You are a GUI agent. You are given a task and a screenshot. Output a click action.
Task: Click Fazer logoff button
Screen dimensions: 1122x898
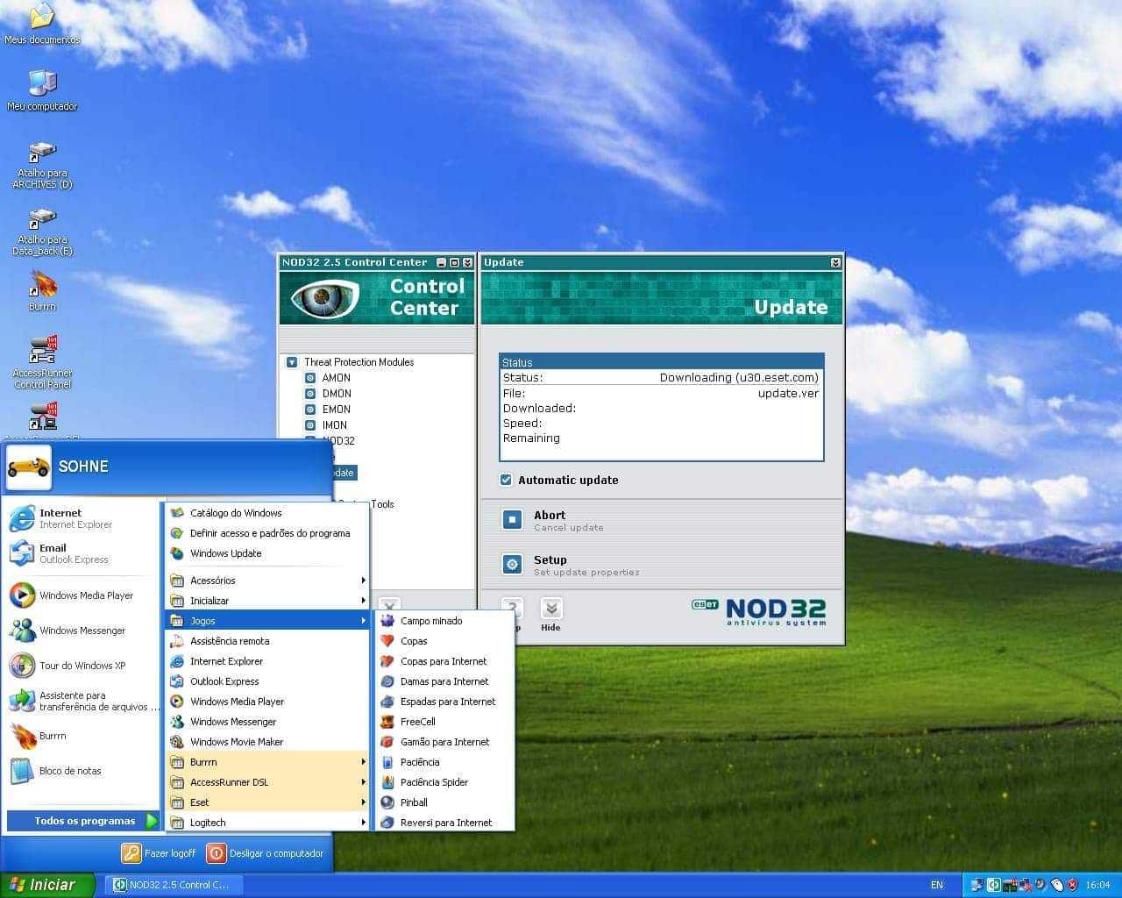coord(159,853)
